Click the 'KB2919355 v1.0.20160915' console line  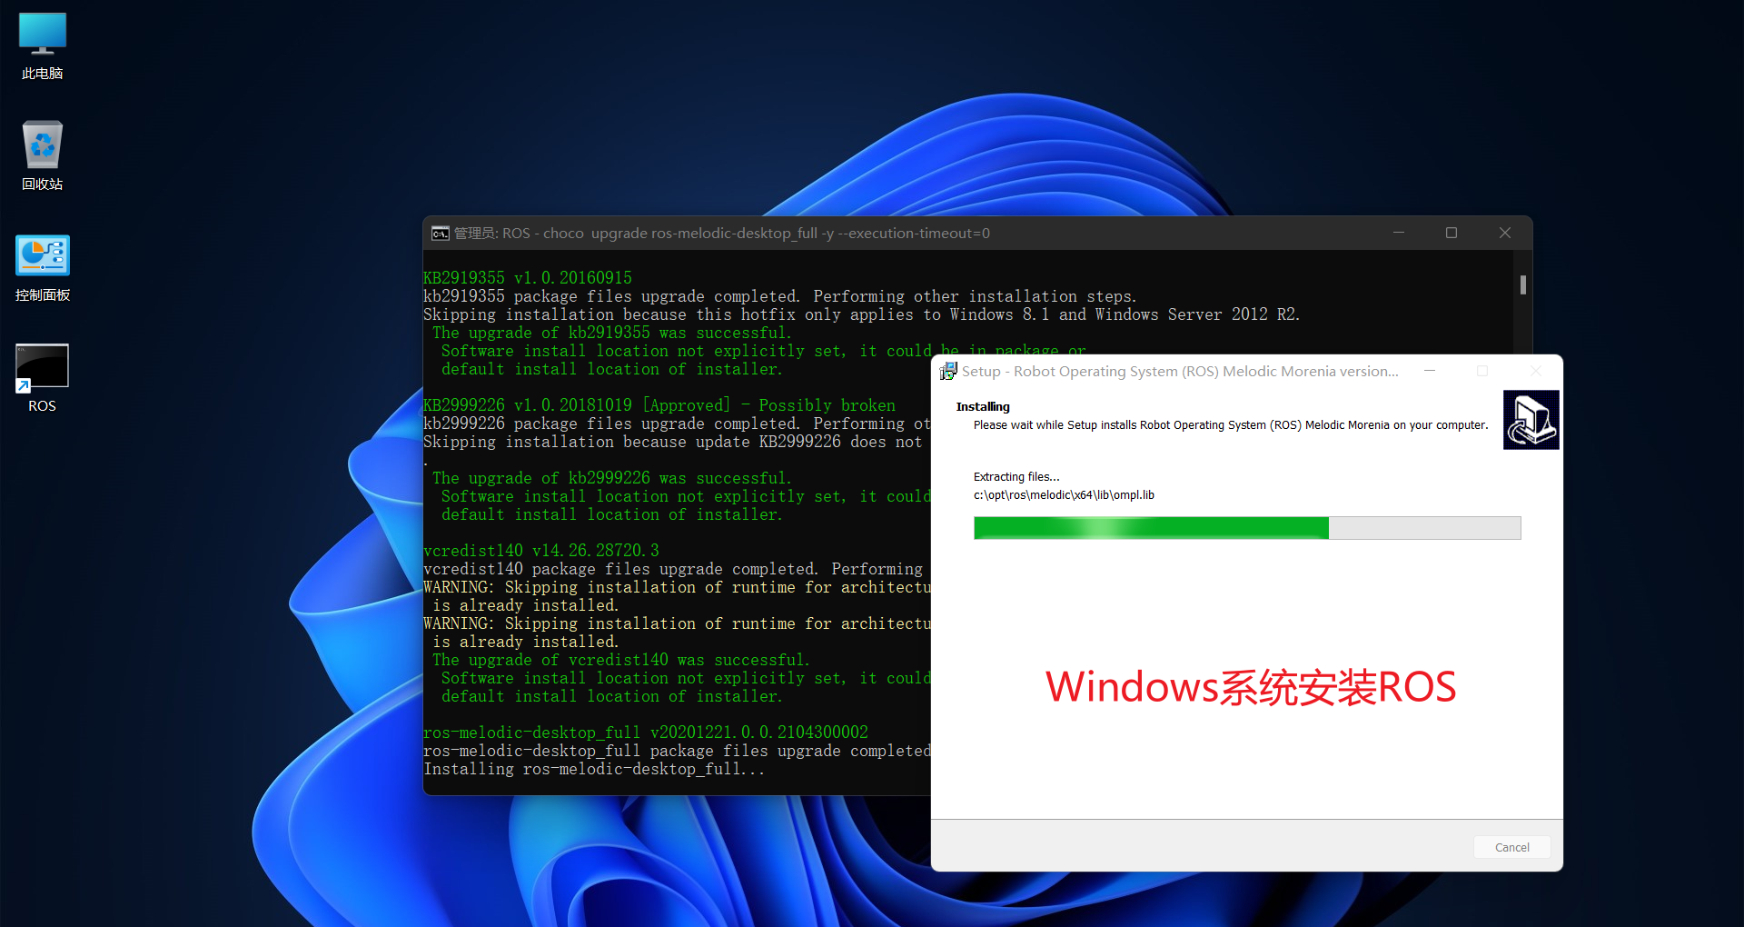click(x=528, y=278)
